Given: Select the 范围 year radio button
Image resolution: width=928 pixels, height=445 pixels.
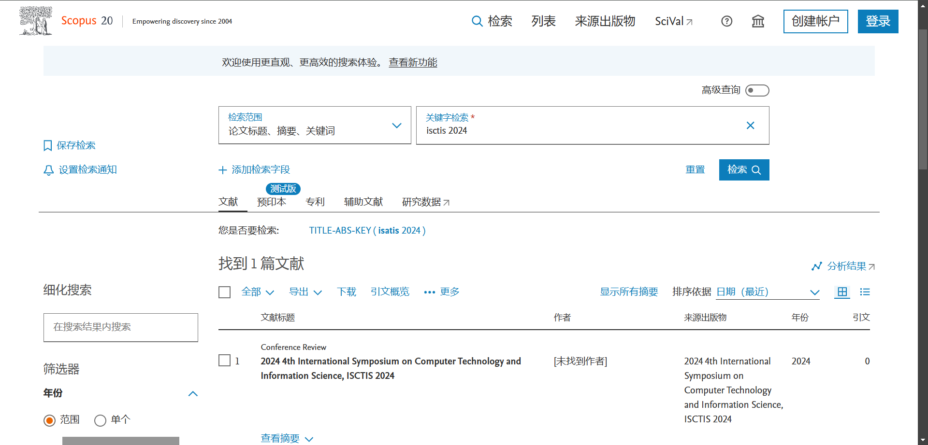Looking at the screenshot, I should tap(49, 420).
